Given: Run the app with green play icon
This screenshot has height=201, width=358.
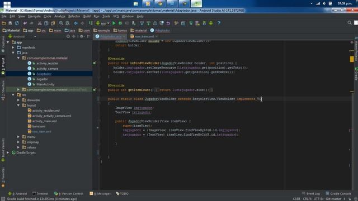Looking at the screenshot, I should [114, 23].
